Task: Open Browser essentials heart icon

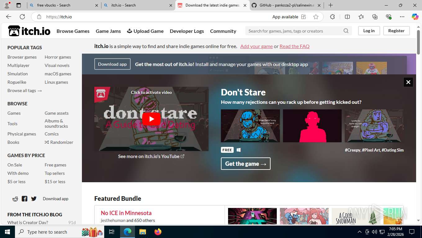Action: pyautogui.click(x=388, y=17)
